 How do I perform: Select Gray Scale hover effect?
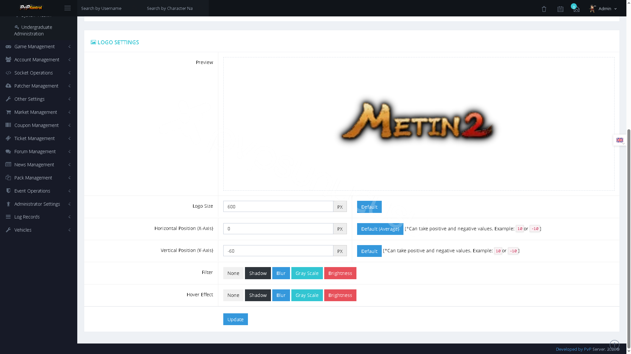coord(307,295)
